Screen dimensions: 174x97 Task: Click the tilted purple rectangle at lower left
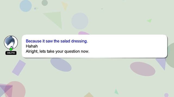19,68
